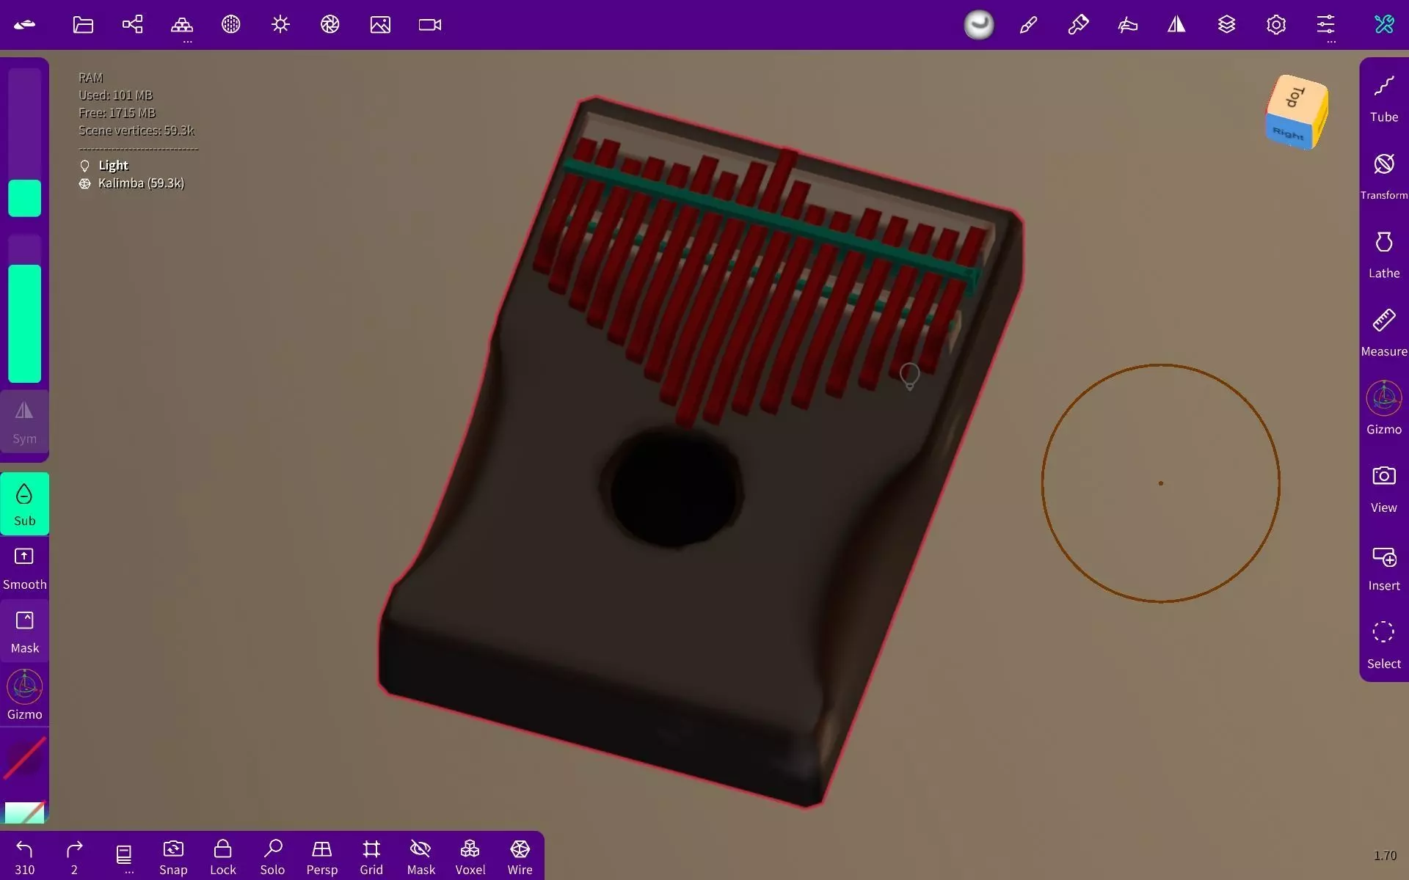Open the Symmetry triangle settings in top bar

pos(1176,25)
